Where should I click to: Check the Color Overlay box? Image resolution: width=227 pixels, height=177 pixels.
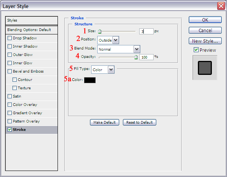[9, 105]
